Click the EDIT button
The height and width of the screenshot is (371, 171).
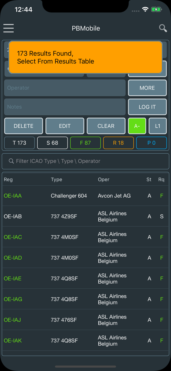click(65, 126)
